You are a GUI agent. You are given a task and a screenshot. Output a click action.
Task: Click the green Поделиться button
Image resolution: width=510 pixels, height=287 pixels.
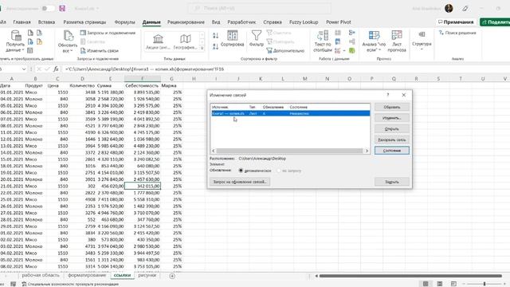coord(495,22)
